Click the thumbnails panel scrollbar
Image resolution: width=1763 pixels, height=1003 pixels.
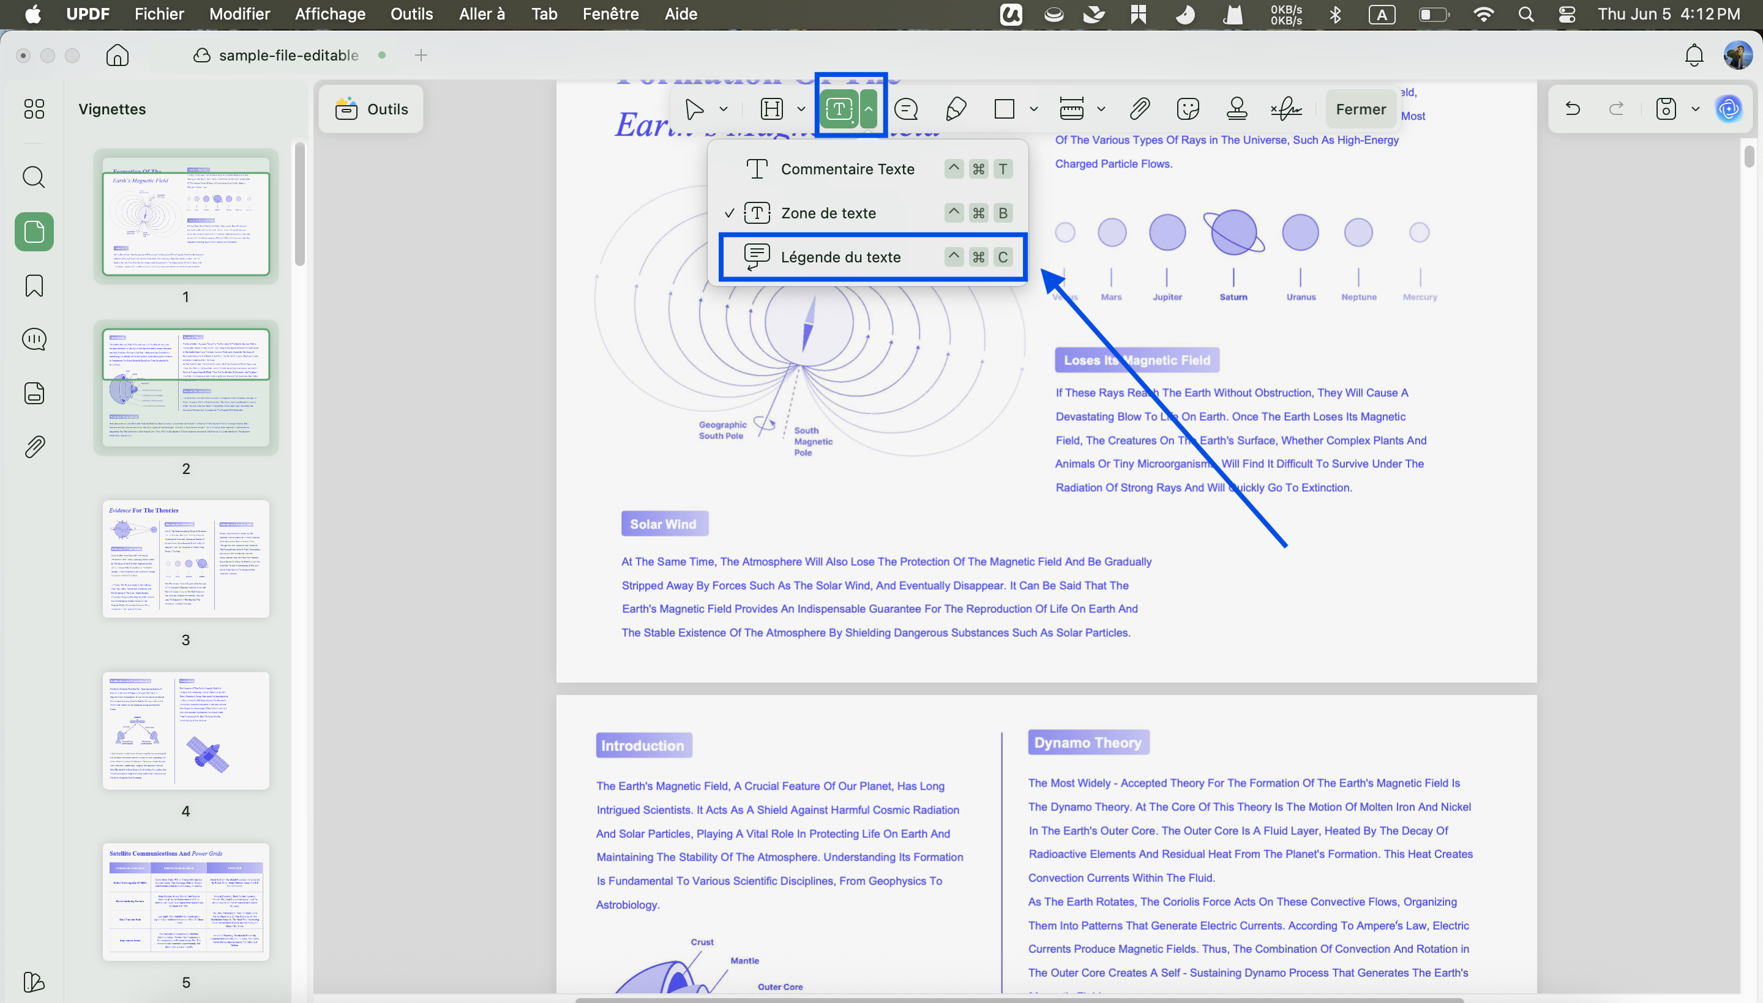pyautogui.click(x=299, y=203)
